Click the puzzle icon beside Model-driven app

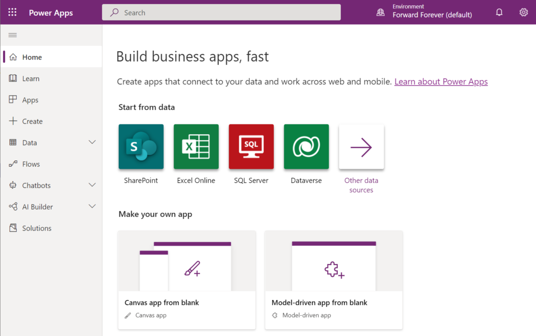[274, 316]
